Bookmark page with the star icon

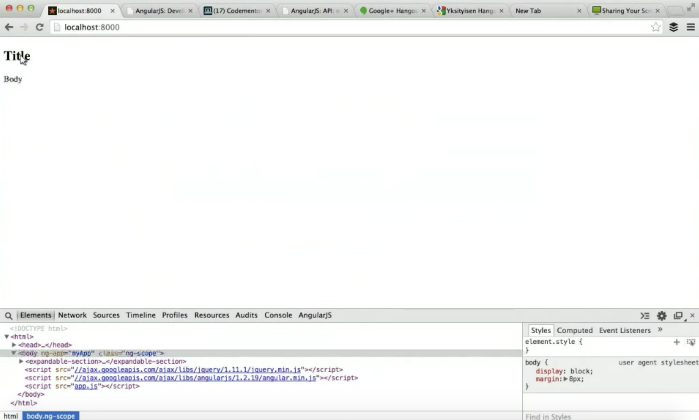(x=655, y=27)
